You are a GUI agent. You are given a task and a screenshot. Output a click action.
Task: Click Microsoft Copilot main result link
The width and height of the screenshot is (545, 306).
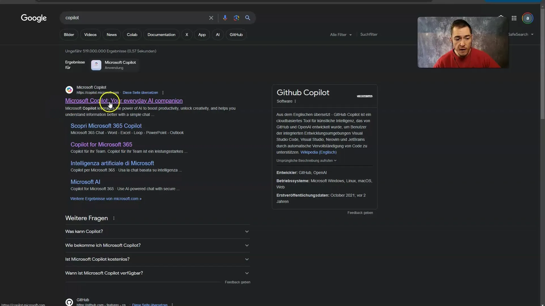(x=123, y=100)
